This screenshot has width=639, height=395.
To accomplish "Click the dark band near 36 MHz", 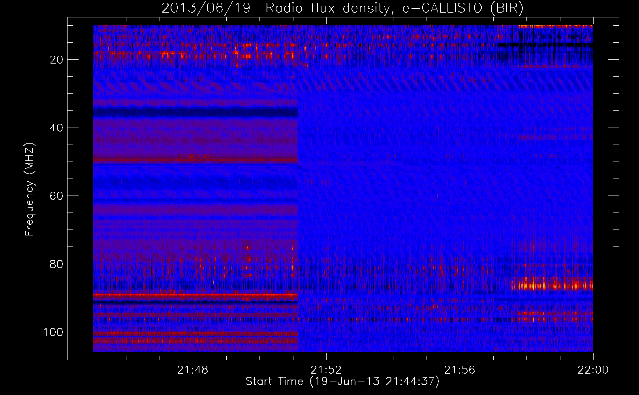I will point(195,113).
